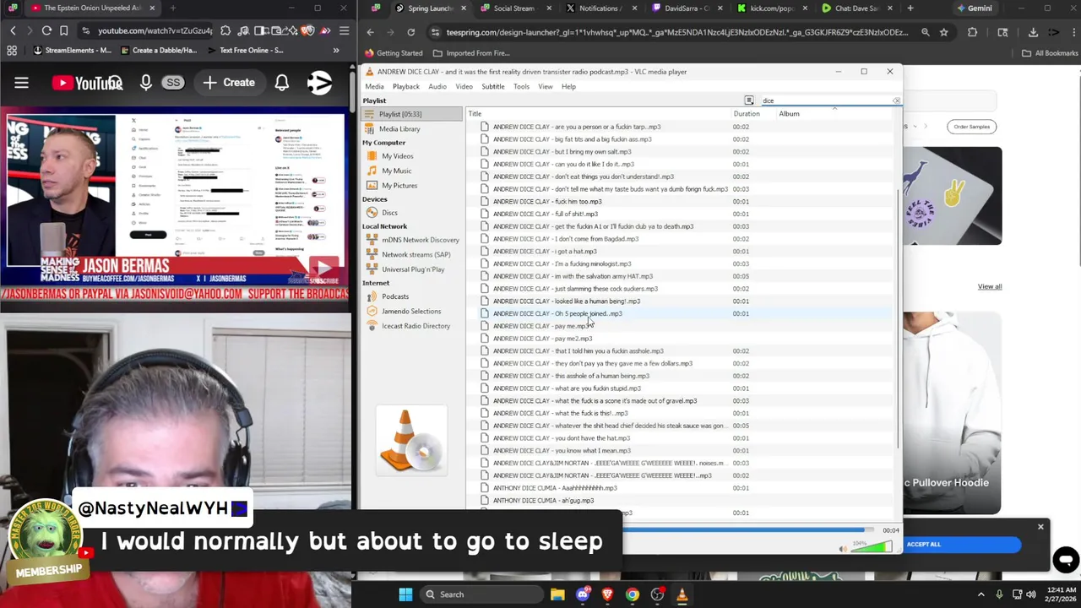This screenshot has width=1081, height=608.
Task: Adjust VLC volume slider
Action: [x=871, y=547]
